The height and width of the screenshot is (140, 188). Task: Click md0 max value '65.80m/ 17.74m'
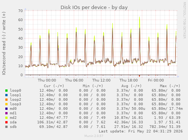coord(167,109)
